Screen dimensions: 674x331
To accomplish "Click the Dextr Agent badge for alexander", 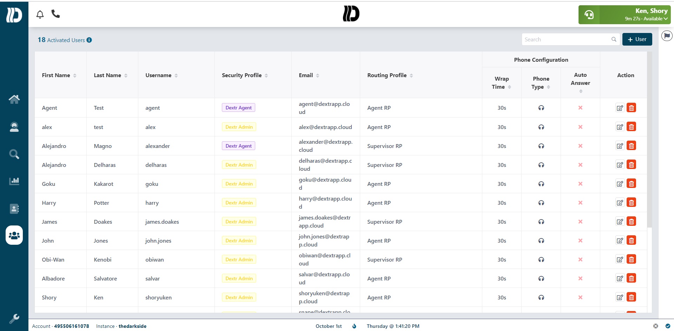I will pyautogui.click(x=238, y=146).
